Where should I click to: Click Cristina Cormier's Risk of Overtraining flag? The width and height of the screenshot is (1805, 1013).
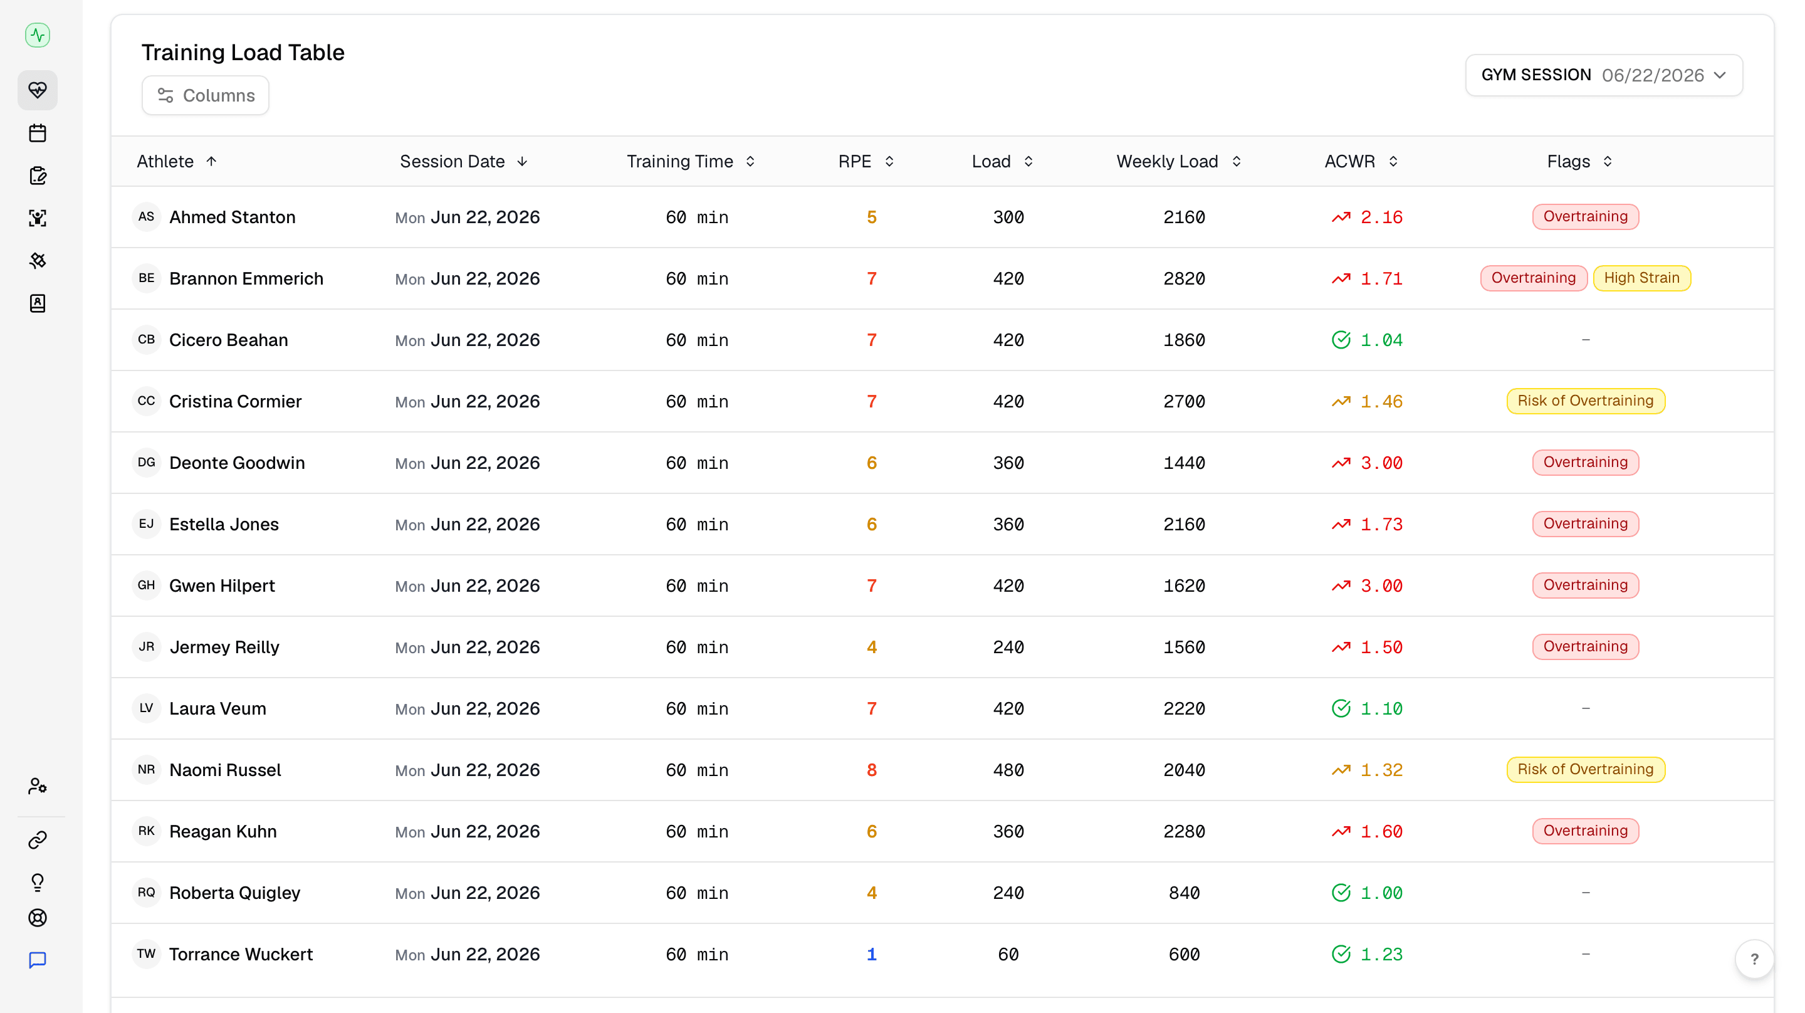(x=1585, y=401)
